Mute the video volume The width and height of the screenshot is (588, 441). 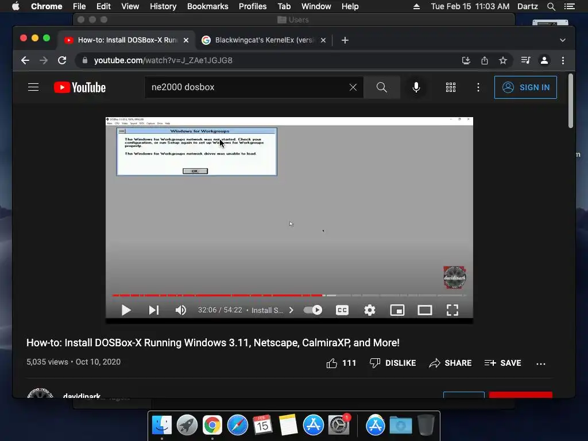181,310
